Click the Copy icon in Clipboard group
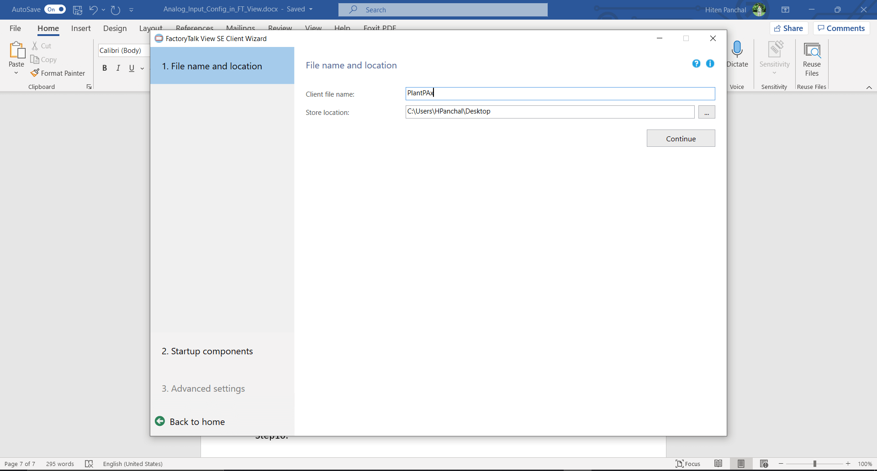 pyautogui.click(x=35, y=59)
